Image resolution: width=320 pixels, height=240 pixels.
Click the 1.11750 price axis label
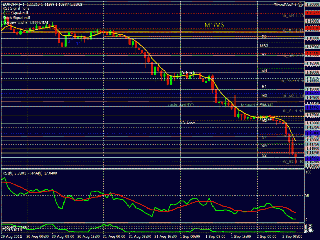pos(312,144)
